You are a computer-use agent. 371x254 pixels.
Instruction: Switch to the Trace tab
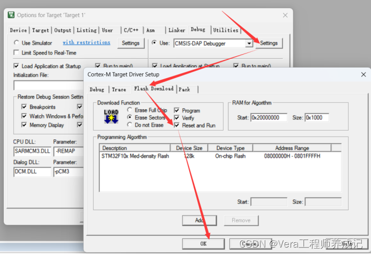[x=119, y=89]
